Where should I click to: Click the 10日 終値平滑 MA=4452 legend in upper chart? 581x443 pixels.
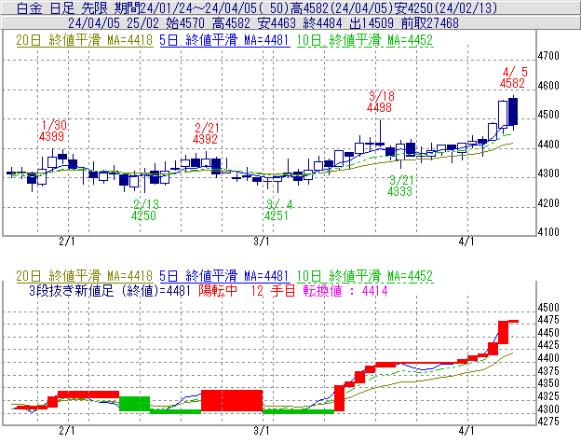coord(365,40)
